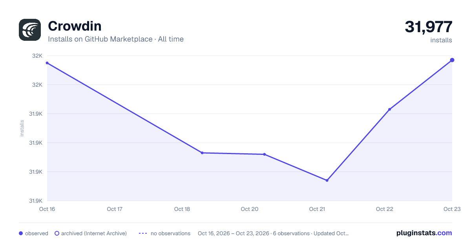Click the Oct 23 x-axis label
Viewport: 471px width, 247px height.
click(x=451, y=209)
